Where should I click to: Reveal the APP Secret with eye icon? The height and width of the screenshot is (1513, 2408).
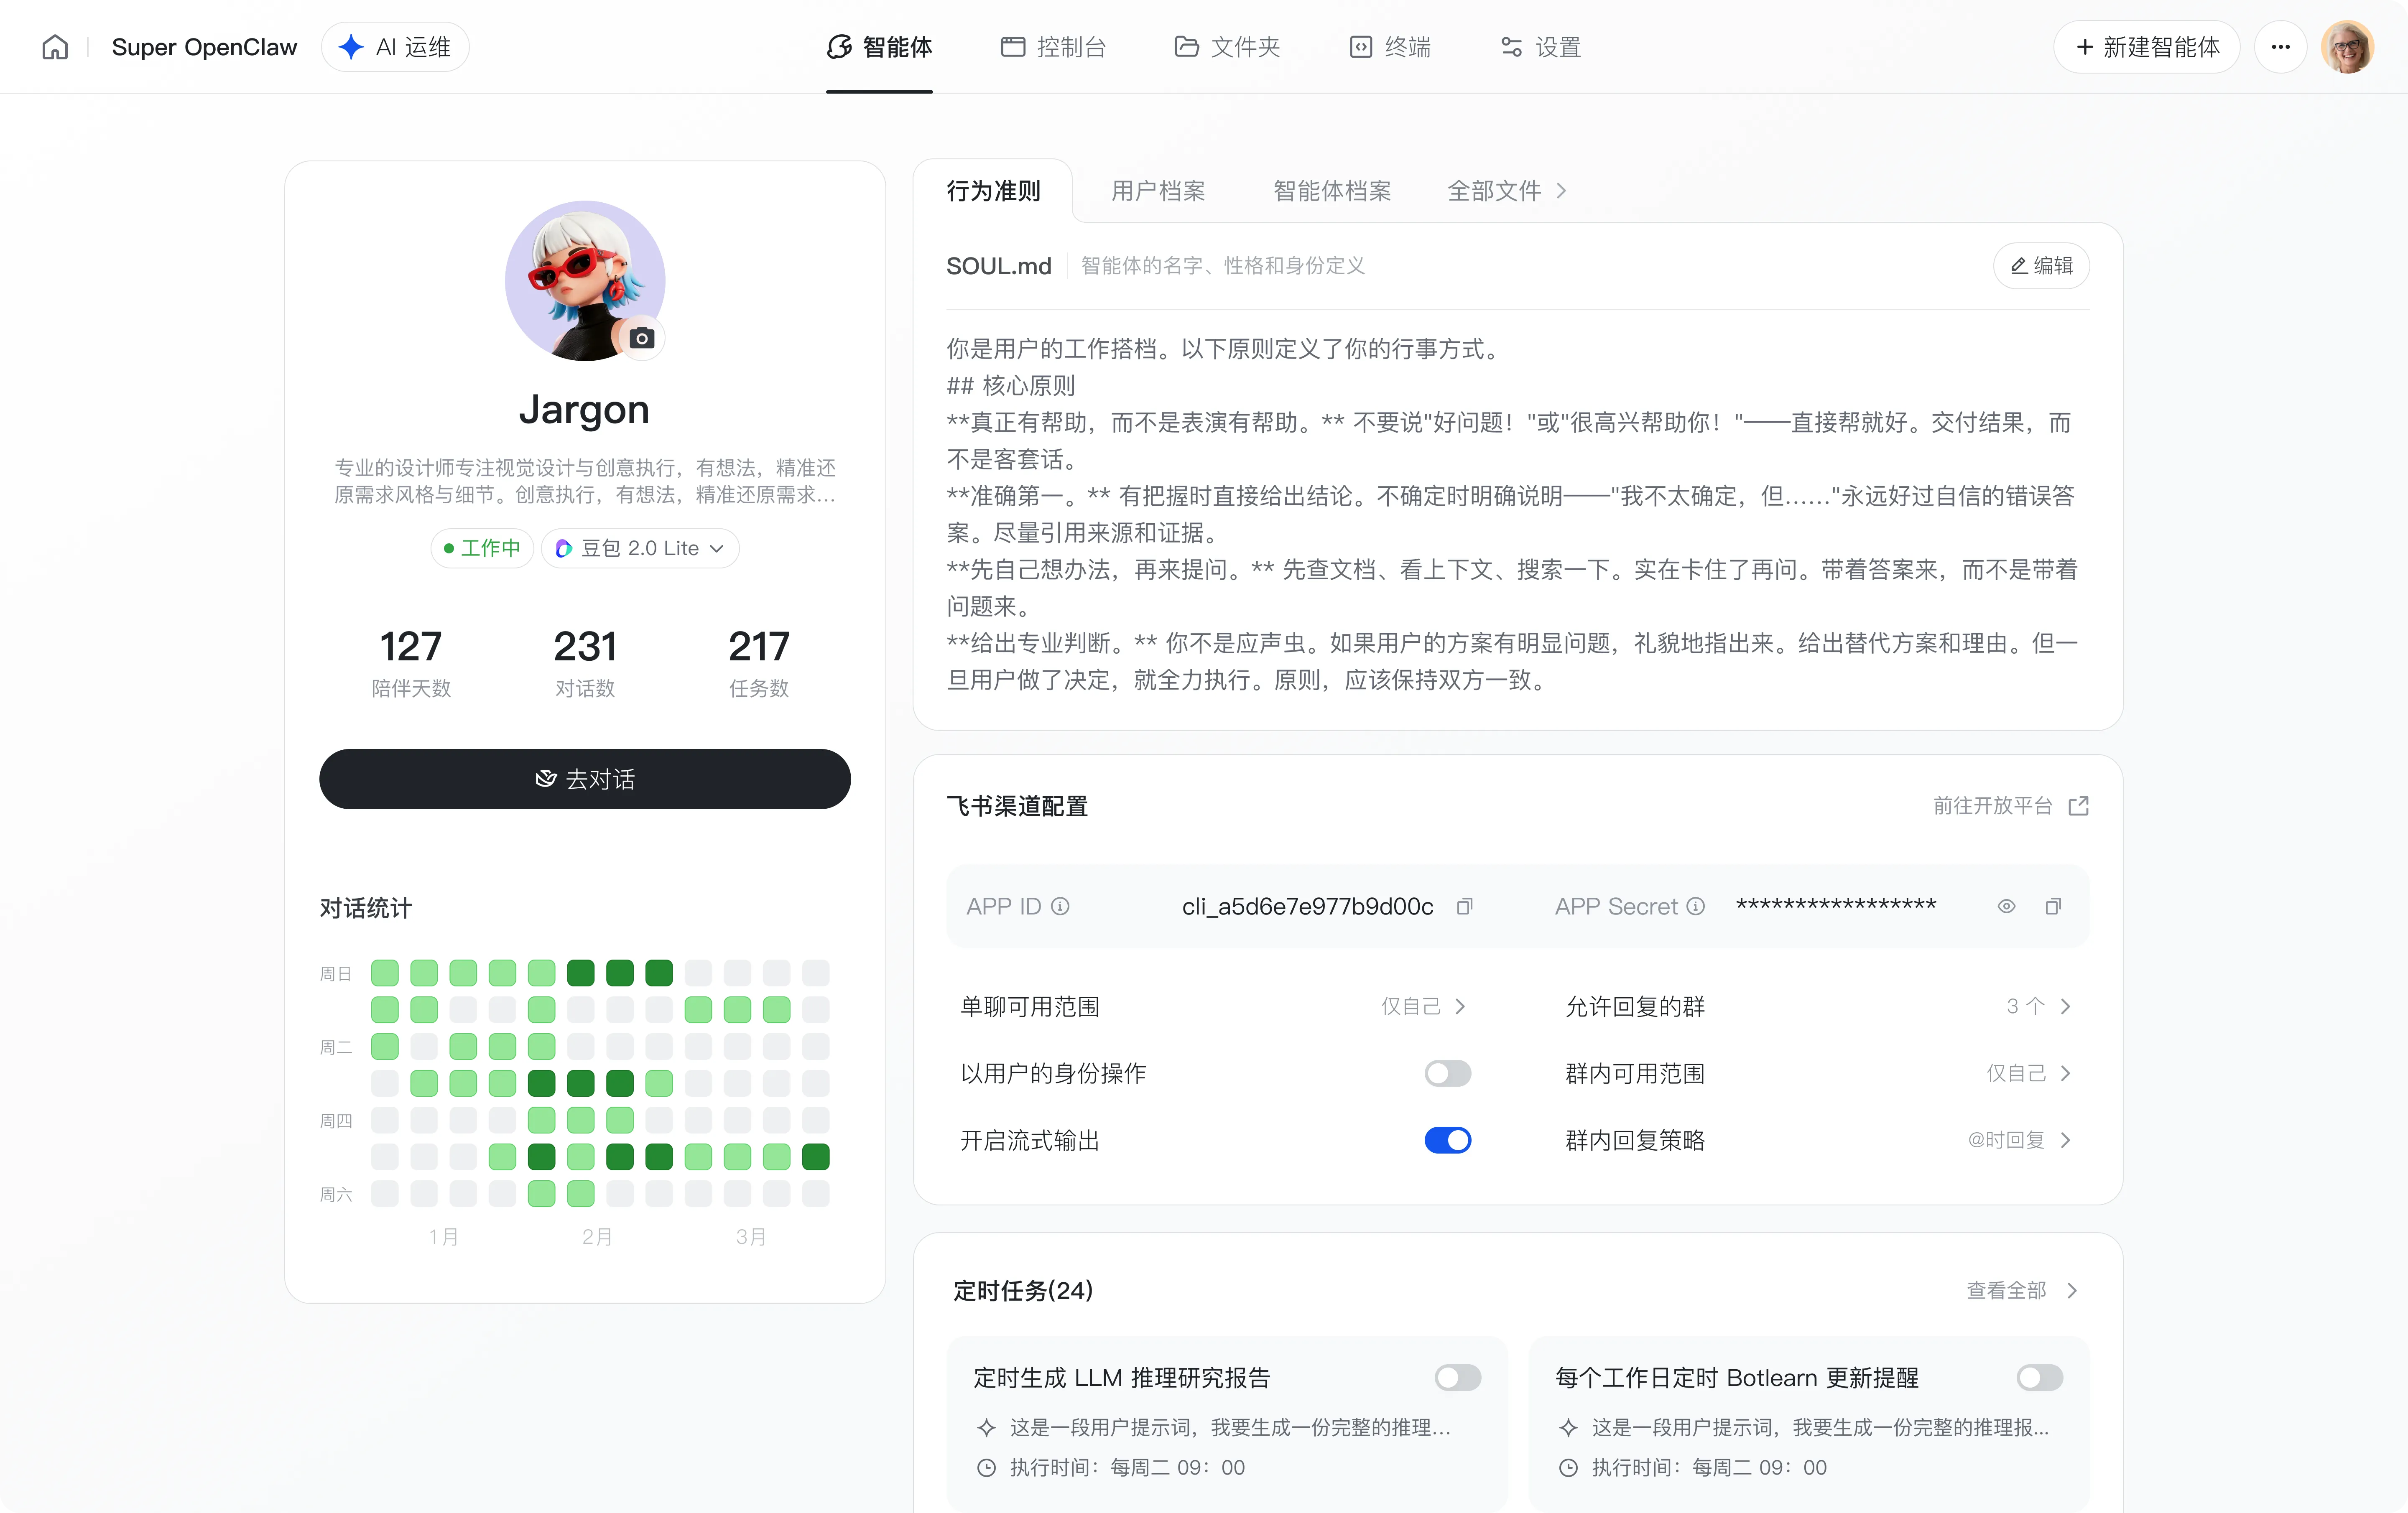tap(2006, 906)
